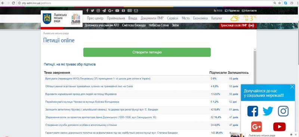Image resolution: width=299 pixels, height=137 pixels.
Task: Click the weather cloud-and-sun icon
Action: tap(235, 18)
